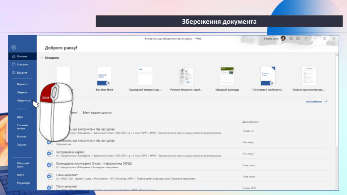Choose Закрити in the sidebar

click(x=22, y=145)
